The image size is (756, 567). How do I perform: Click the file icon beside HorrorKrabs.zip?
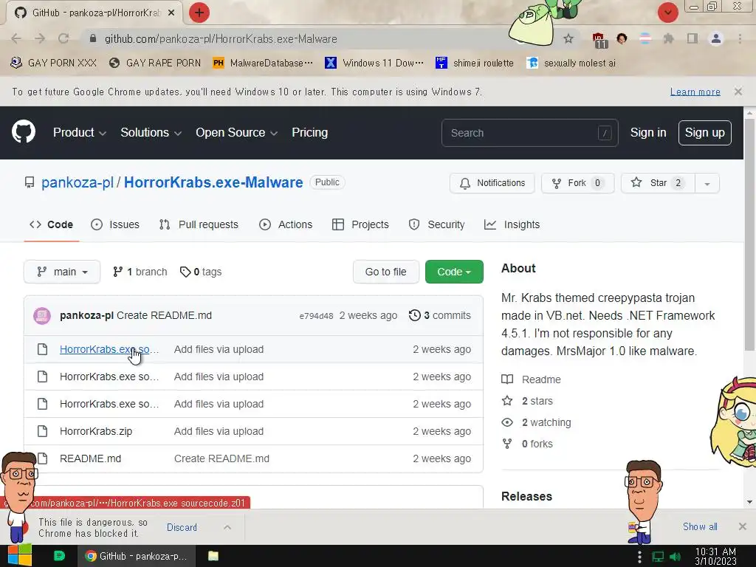click(42, 431)
